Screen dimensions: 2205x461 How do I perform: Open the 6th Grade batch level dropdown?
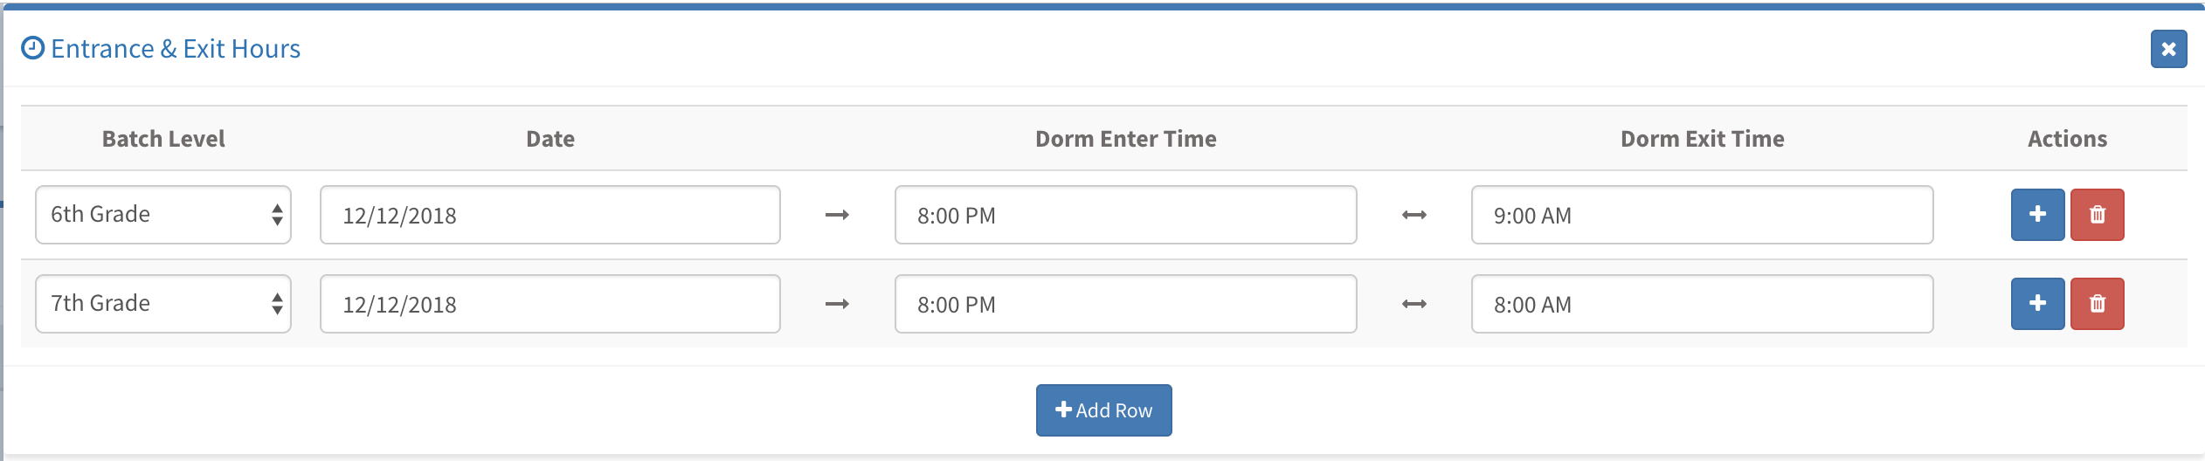click(x=163, y=215)
